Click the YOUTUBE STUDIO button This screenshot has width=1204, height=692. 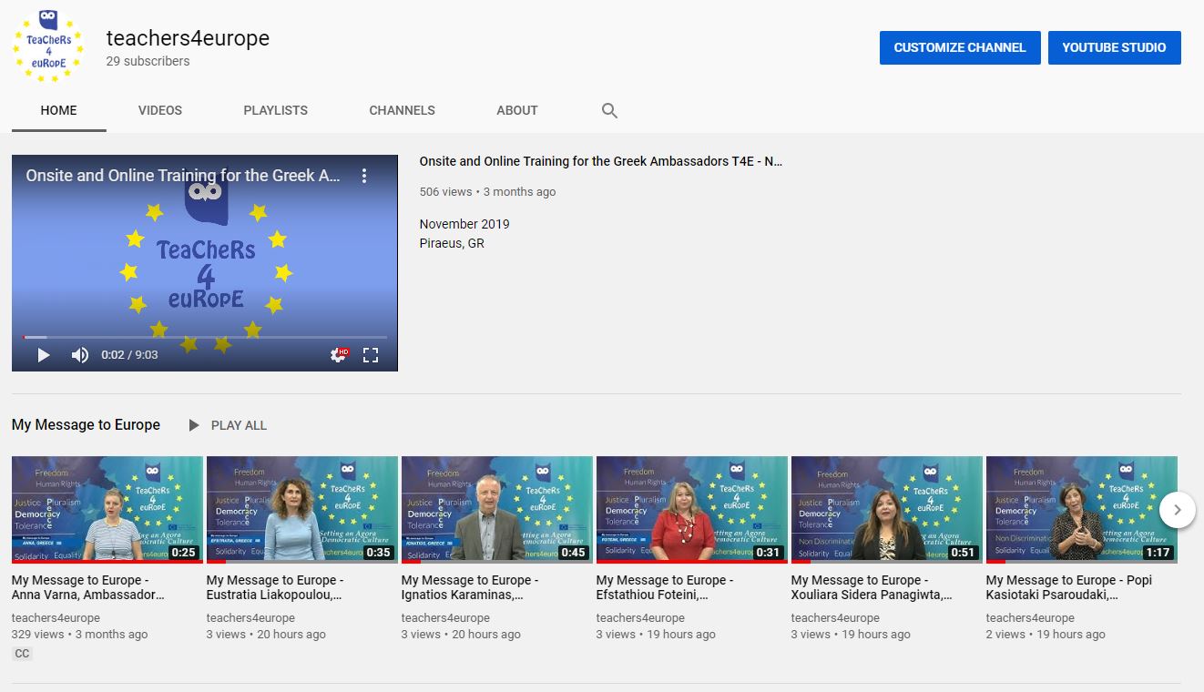pyautogui.click(x=1114, y=47)
